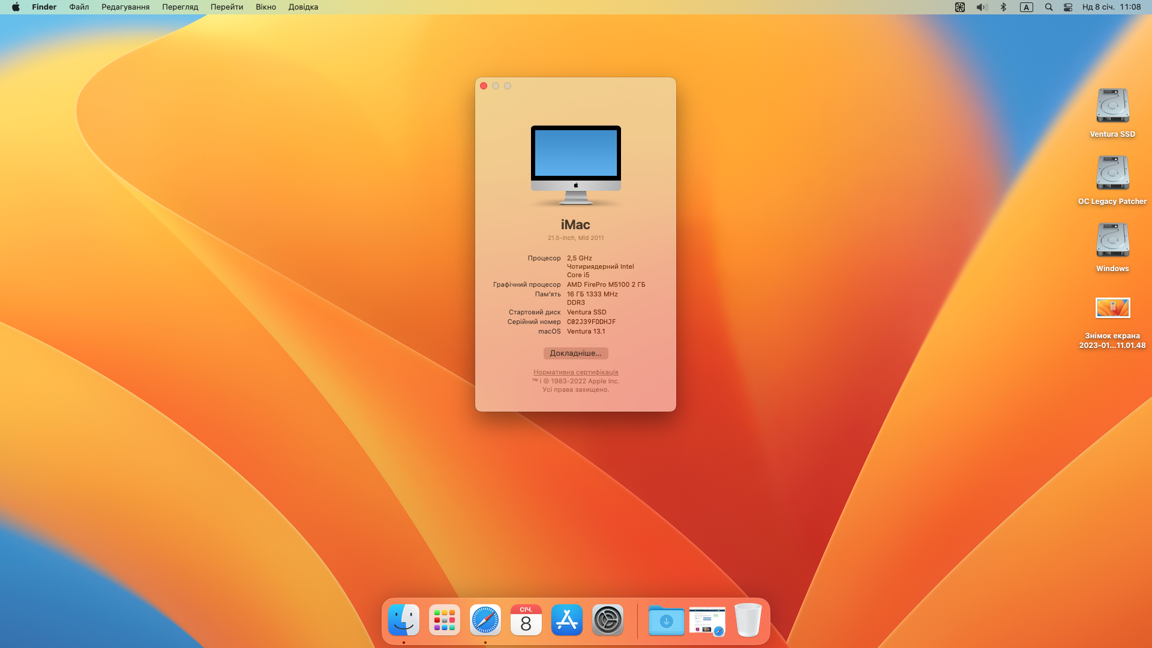Launch Launchpad from the Dock

point(445,620)
